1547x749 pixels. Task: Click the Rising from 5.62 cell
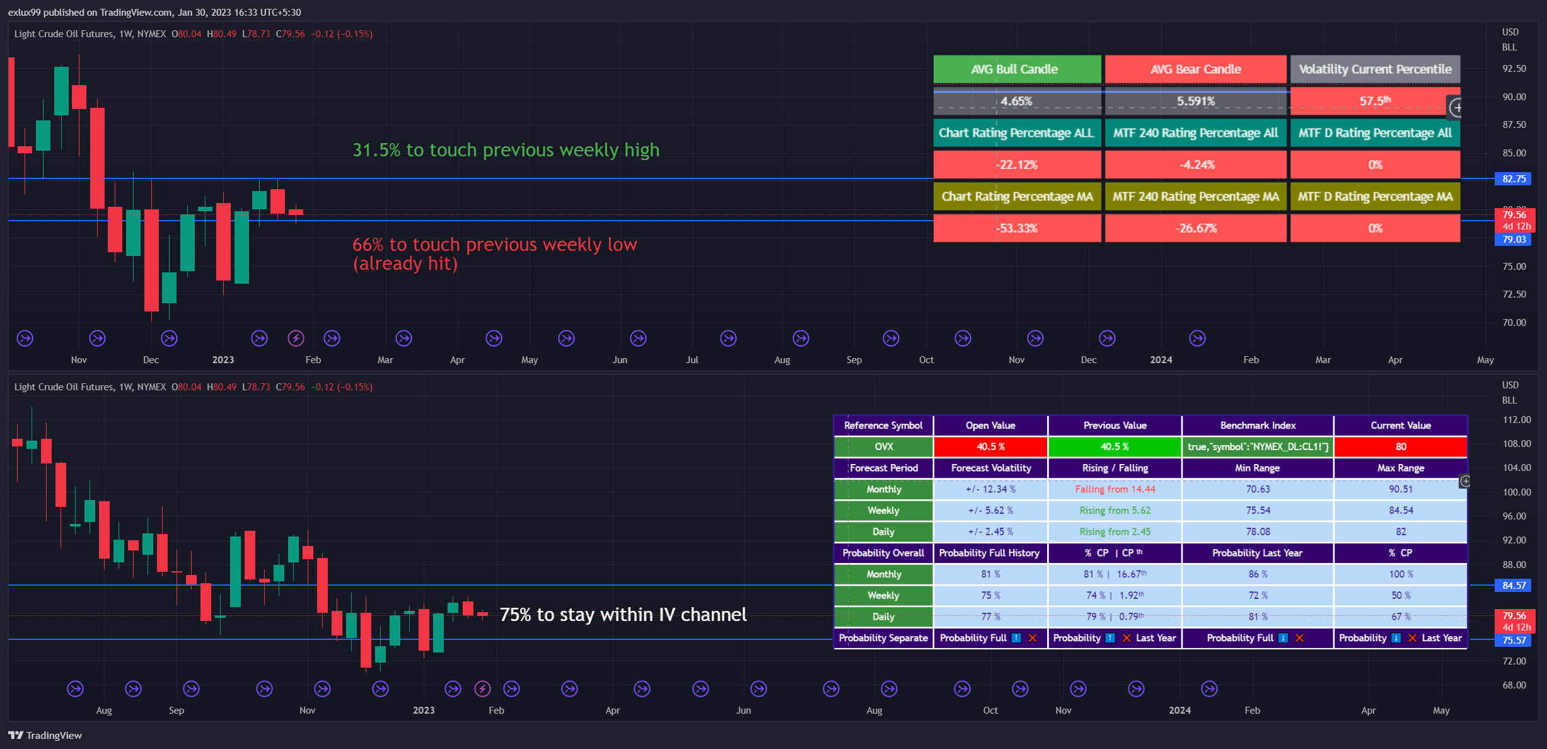click(x=1115, y=511)
